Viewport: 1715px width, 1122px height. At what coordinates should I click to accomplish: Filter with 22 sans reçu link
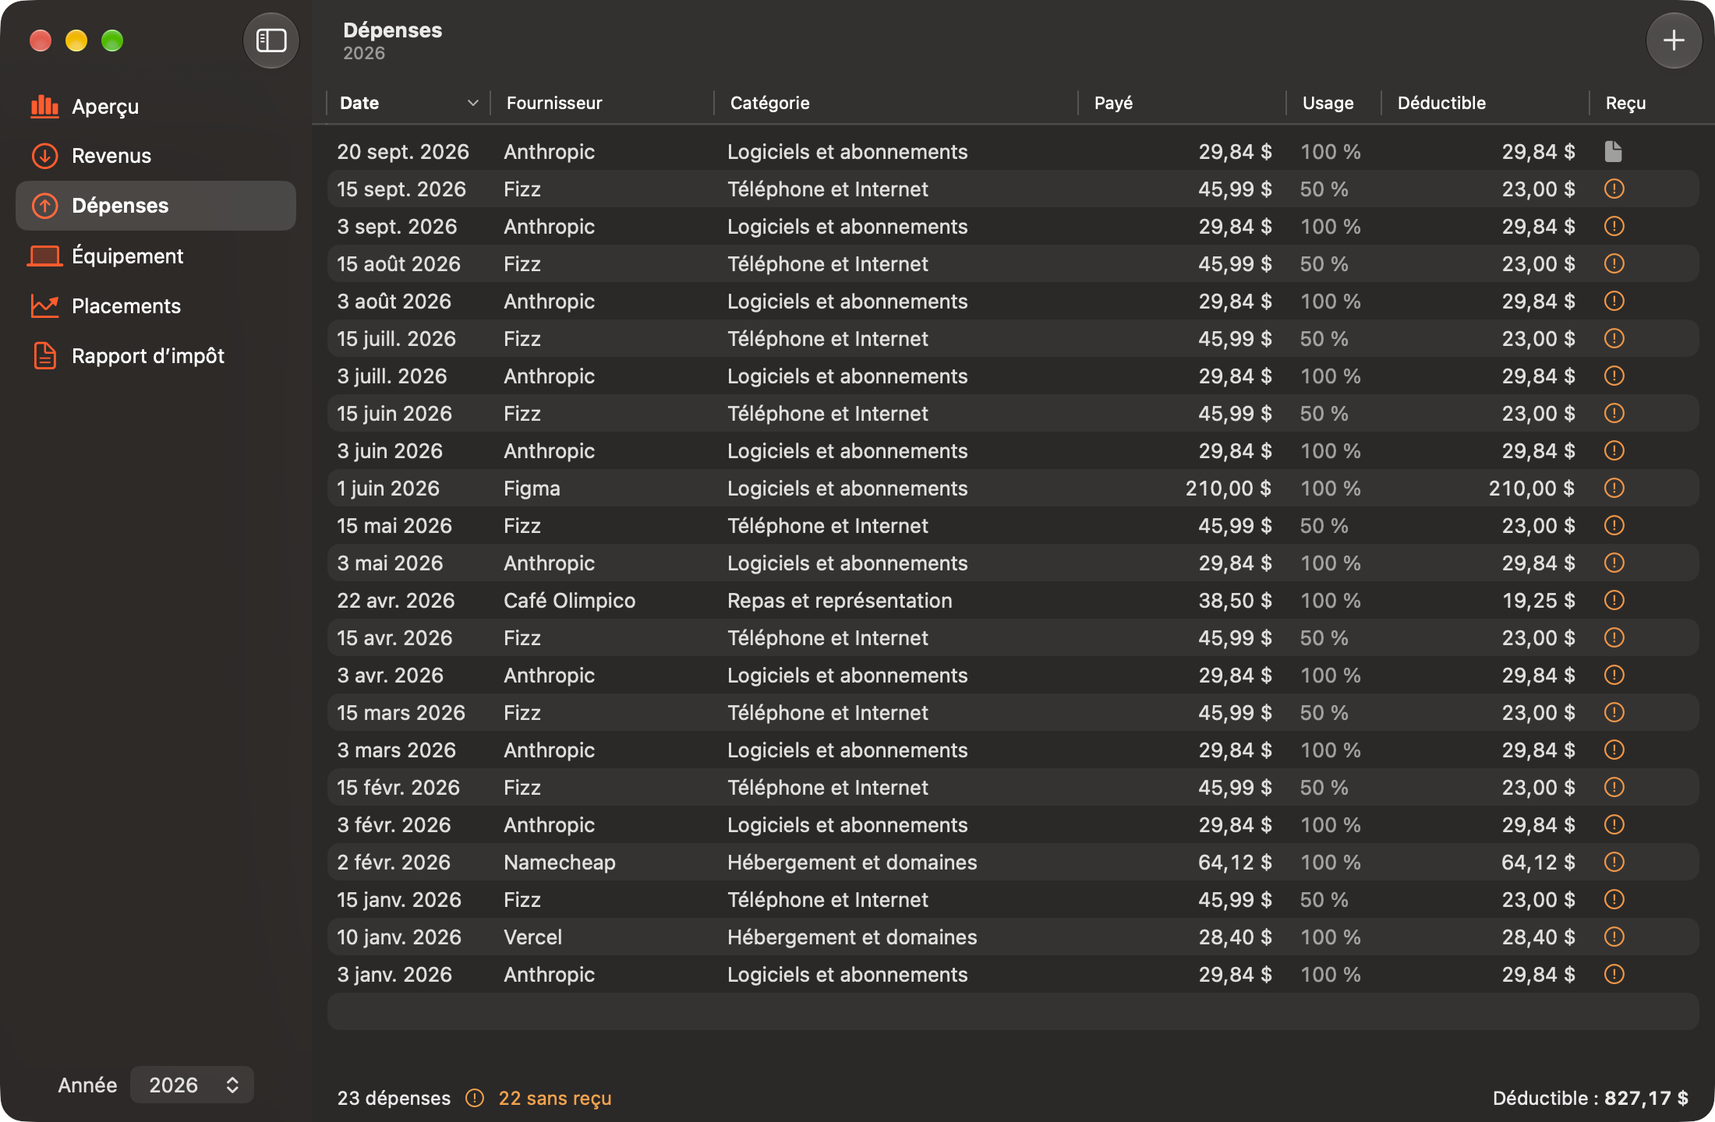coord(554,1098)
